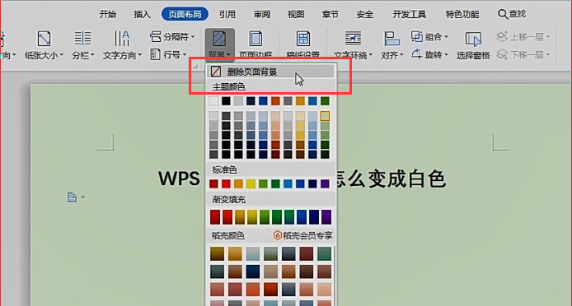Click the Line Numbers (行号) icon

(156, 54)
